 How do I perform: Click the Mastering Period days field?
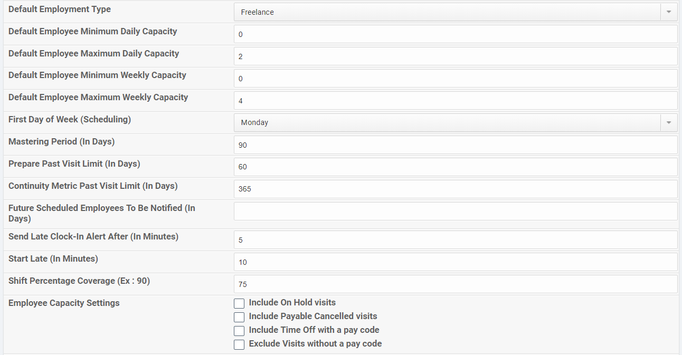tap(455, 145)
